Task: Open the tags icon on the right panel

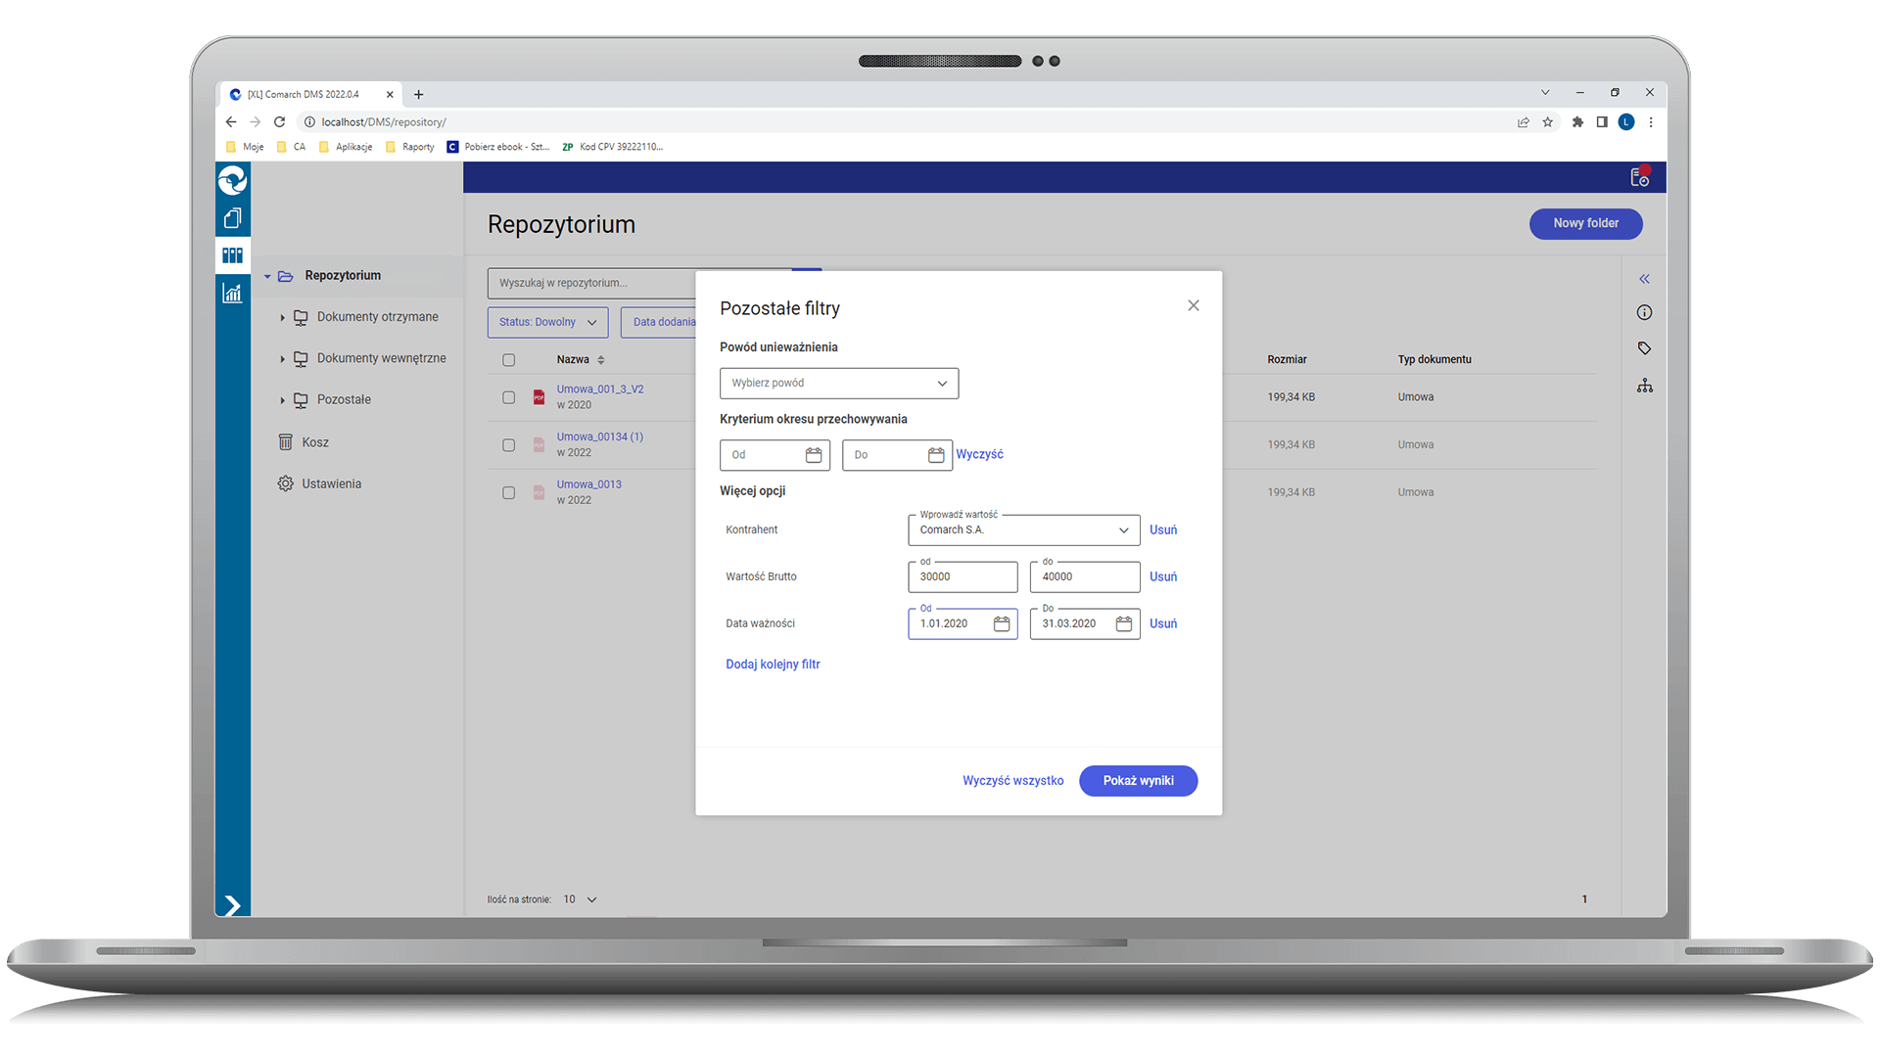Action: tap(1644, 348)
